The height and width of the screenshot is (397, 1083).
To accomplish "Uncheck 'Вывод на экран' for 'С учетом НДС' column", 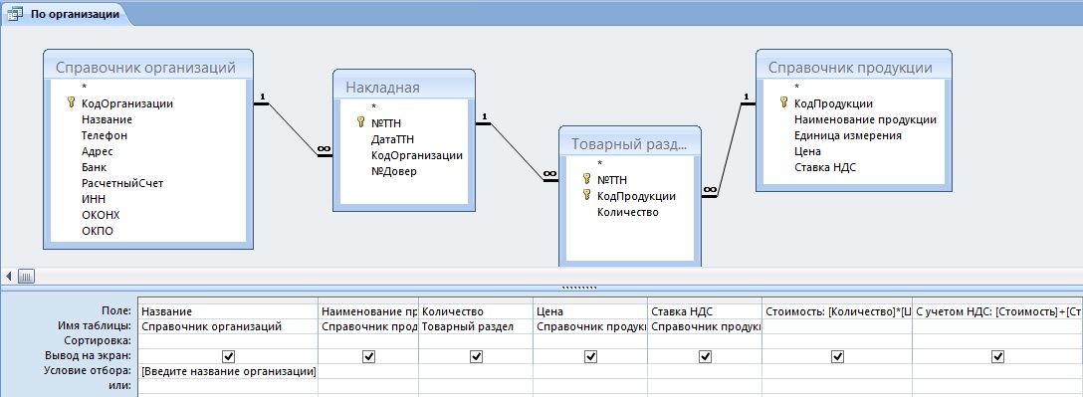I will [997, 356].
